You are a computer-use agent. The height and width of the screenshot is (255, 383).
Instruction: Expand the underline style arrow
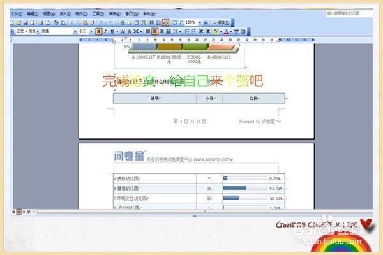(117, 31)
